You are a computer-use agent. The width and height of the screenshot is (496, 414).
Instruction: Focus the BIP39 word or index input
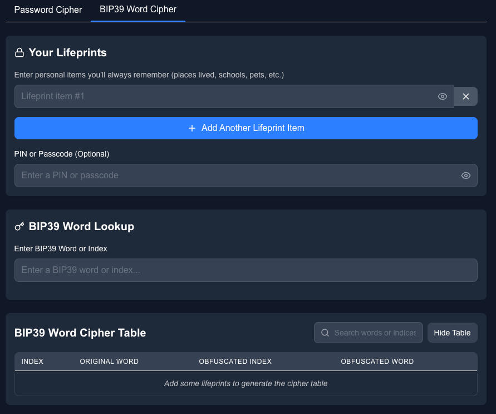(245, 270)
